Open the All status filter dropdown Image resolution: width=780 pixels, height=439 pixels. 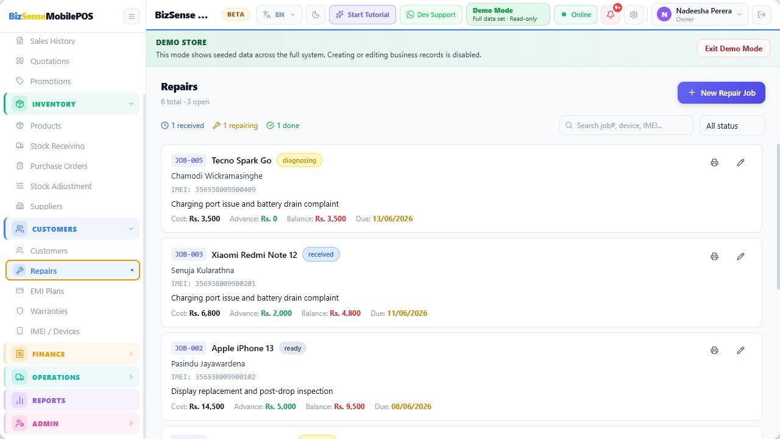click(732, 126)
